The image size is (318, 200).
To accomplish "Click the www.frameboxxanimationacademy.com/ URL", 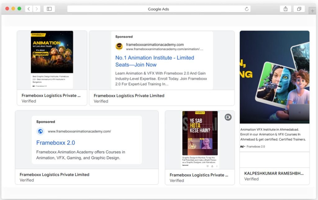I will [79, 131].
